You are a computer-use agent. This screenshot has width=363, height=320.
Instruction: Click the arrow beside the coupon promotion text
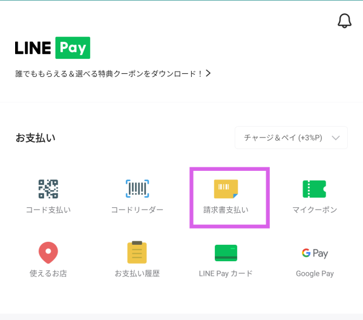tap(208, 73)
